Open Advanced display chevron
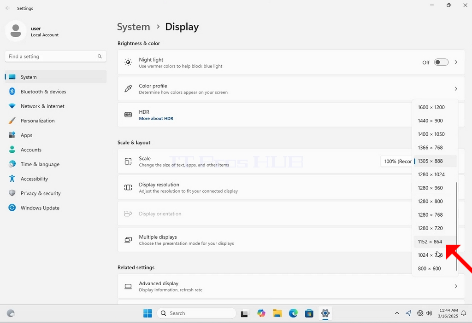The width and height of the screenshot is (472, 323). pos(456,286)
